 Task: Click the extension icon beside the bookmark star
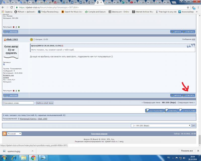pos(193,8)
